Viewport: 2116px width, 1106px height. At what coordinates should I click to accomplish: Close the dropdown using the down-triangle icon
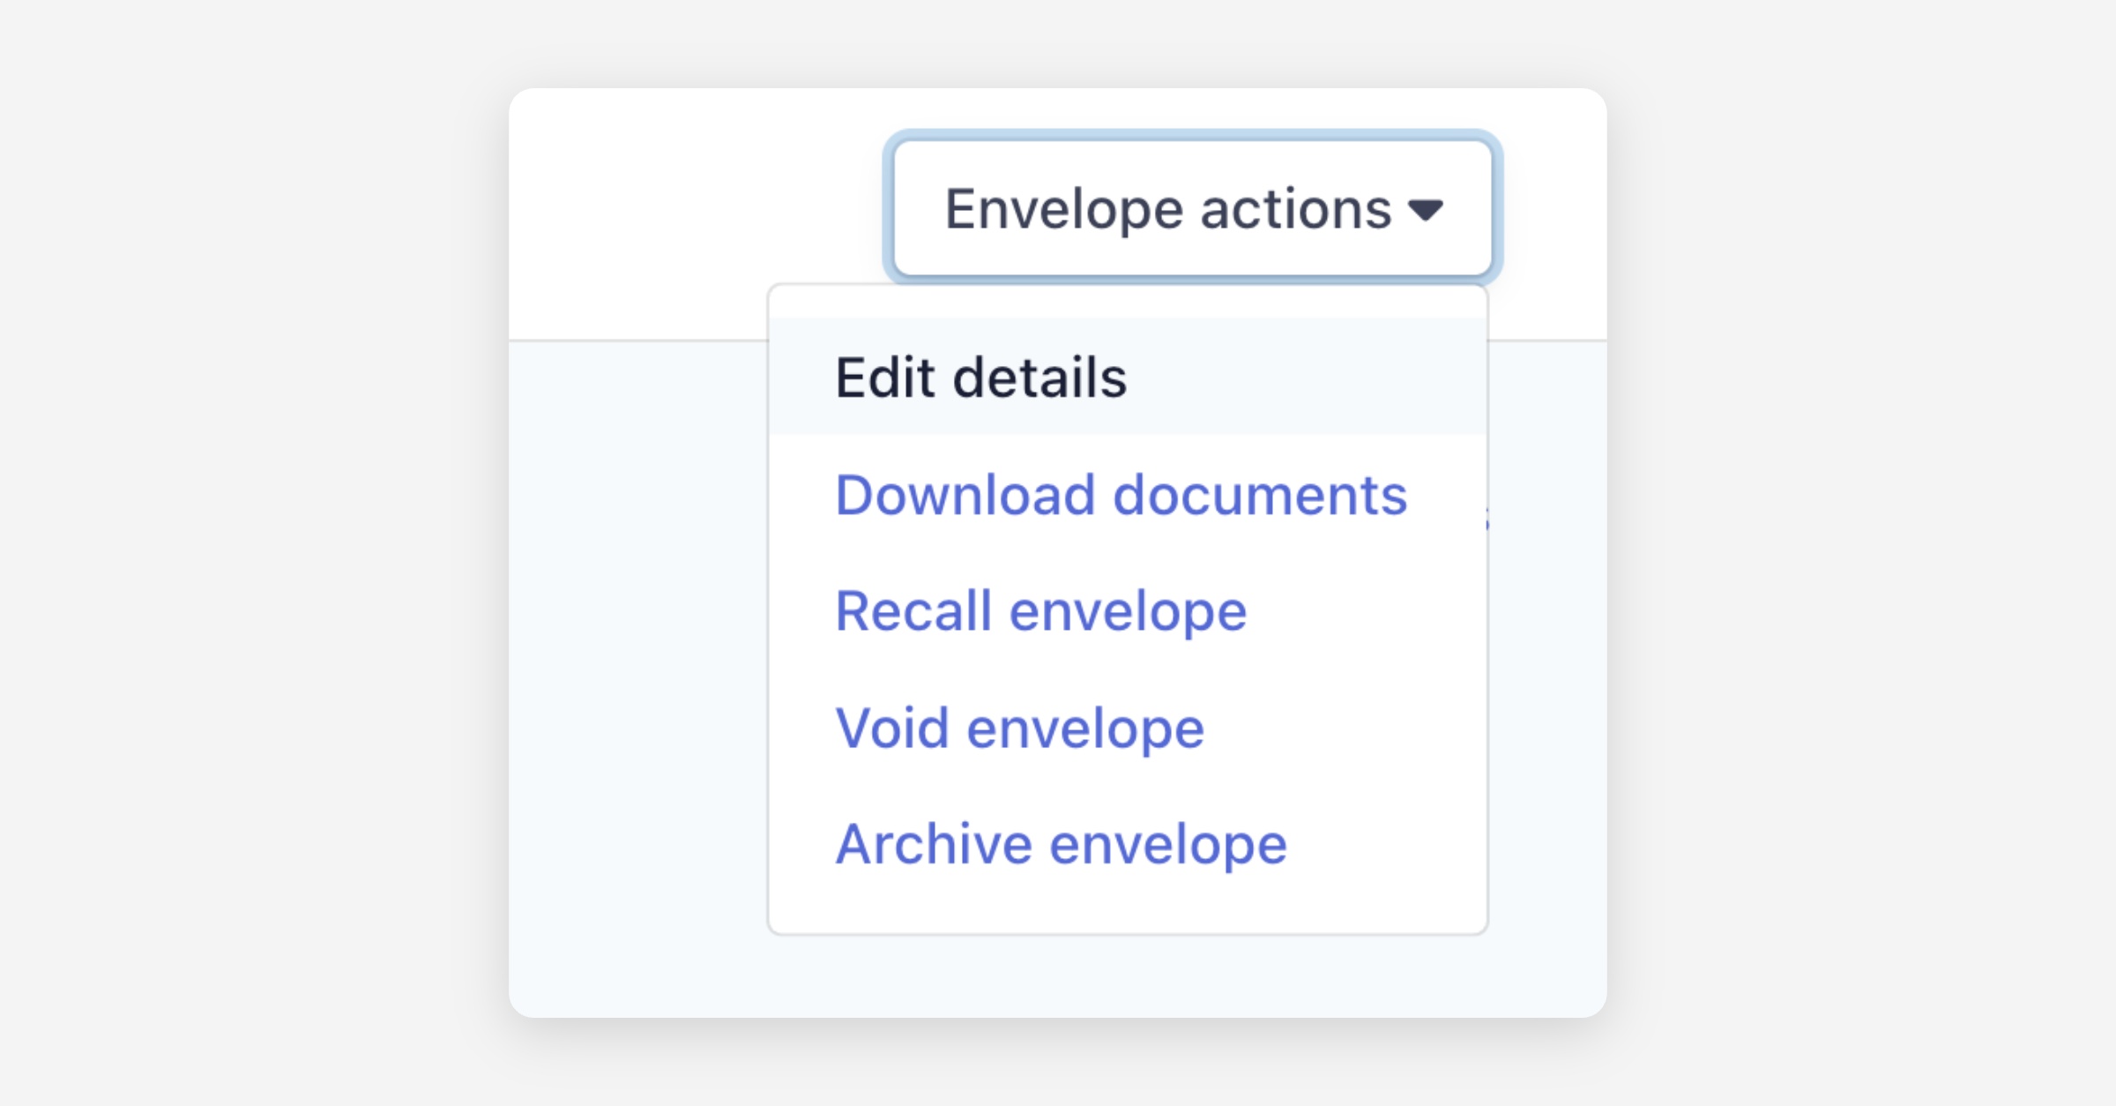[1425, 210]
